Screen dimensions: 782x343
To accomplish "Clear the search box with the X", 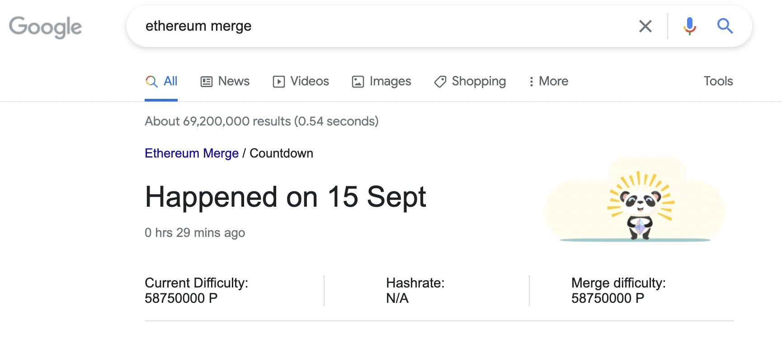I will point(645,26).
